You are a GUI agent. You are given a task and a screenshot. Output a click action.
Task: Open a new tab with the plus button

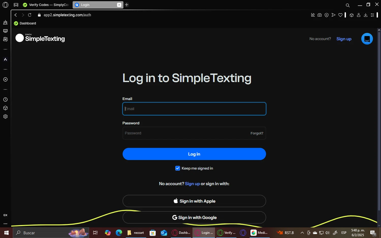(x=126, y=5)
